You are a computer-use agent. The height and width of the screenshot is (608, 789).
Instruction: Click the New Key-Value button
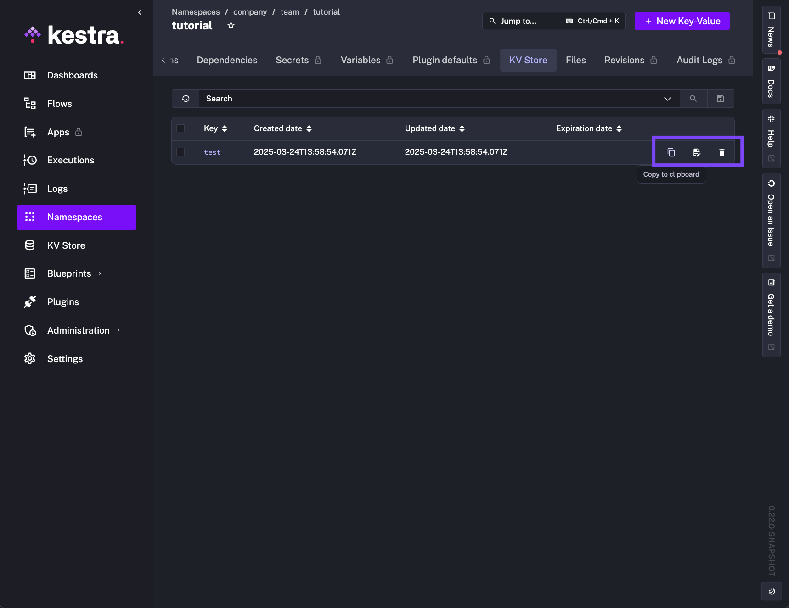pyautogui.click(x=682, y=21)
